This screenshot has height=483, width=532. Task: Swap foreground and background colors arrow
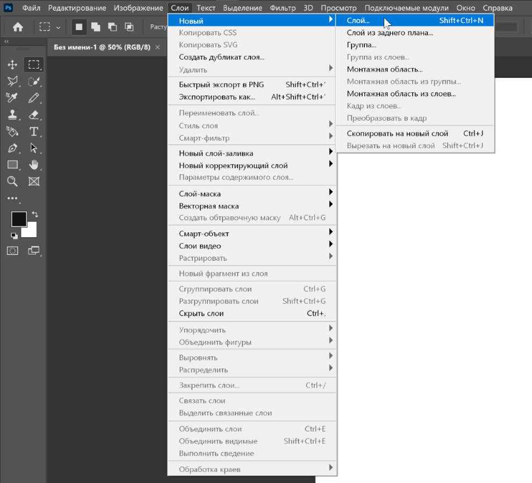click(x=35, y=214)
